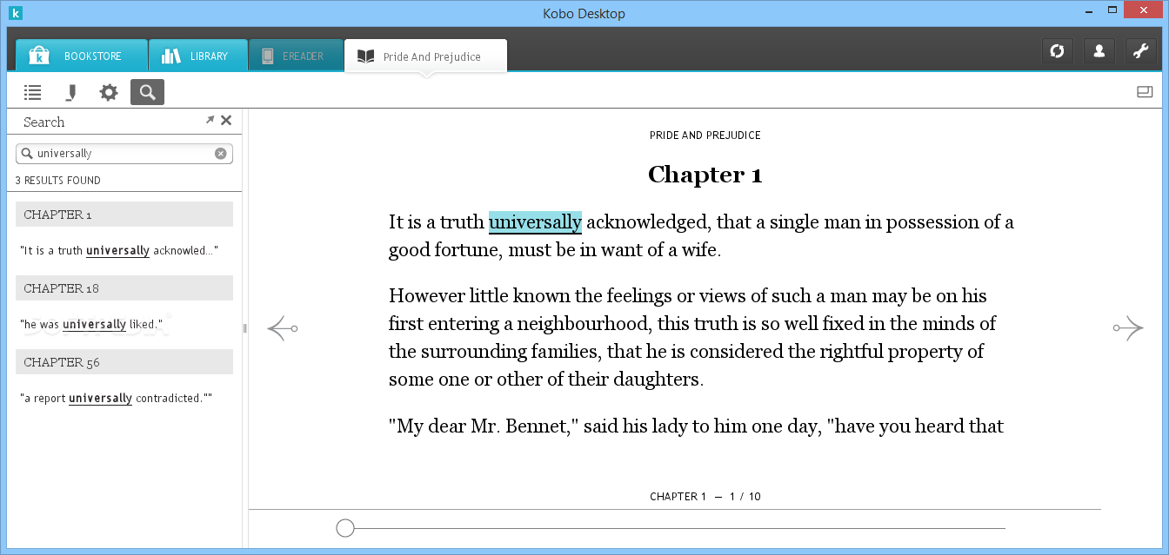Toggle the search magnifier tool
1169x555 pixels.
tap(147, 92)
